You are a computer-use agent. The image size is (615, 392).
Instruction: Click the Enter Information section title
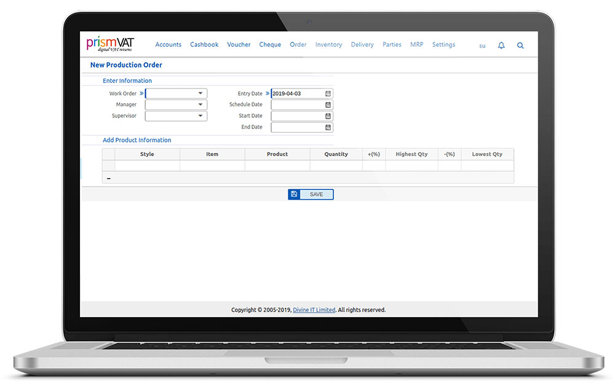[x=127, y=80]
